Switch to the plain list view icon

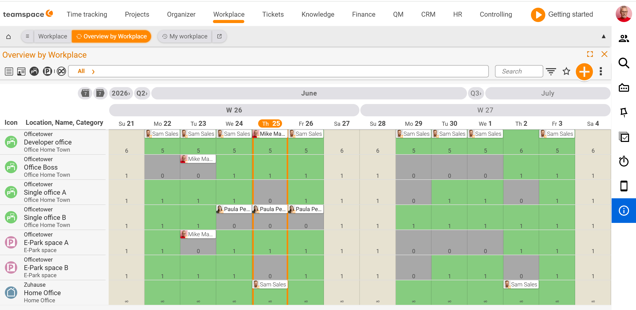tap(9, 71)
